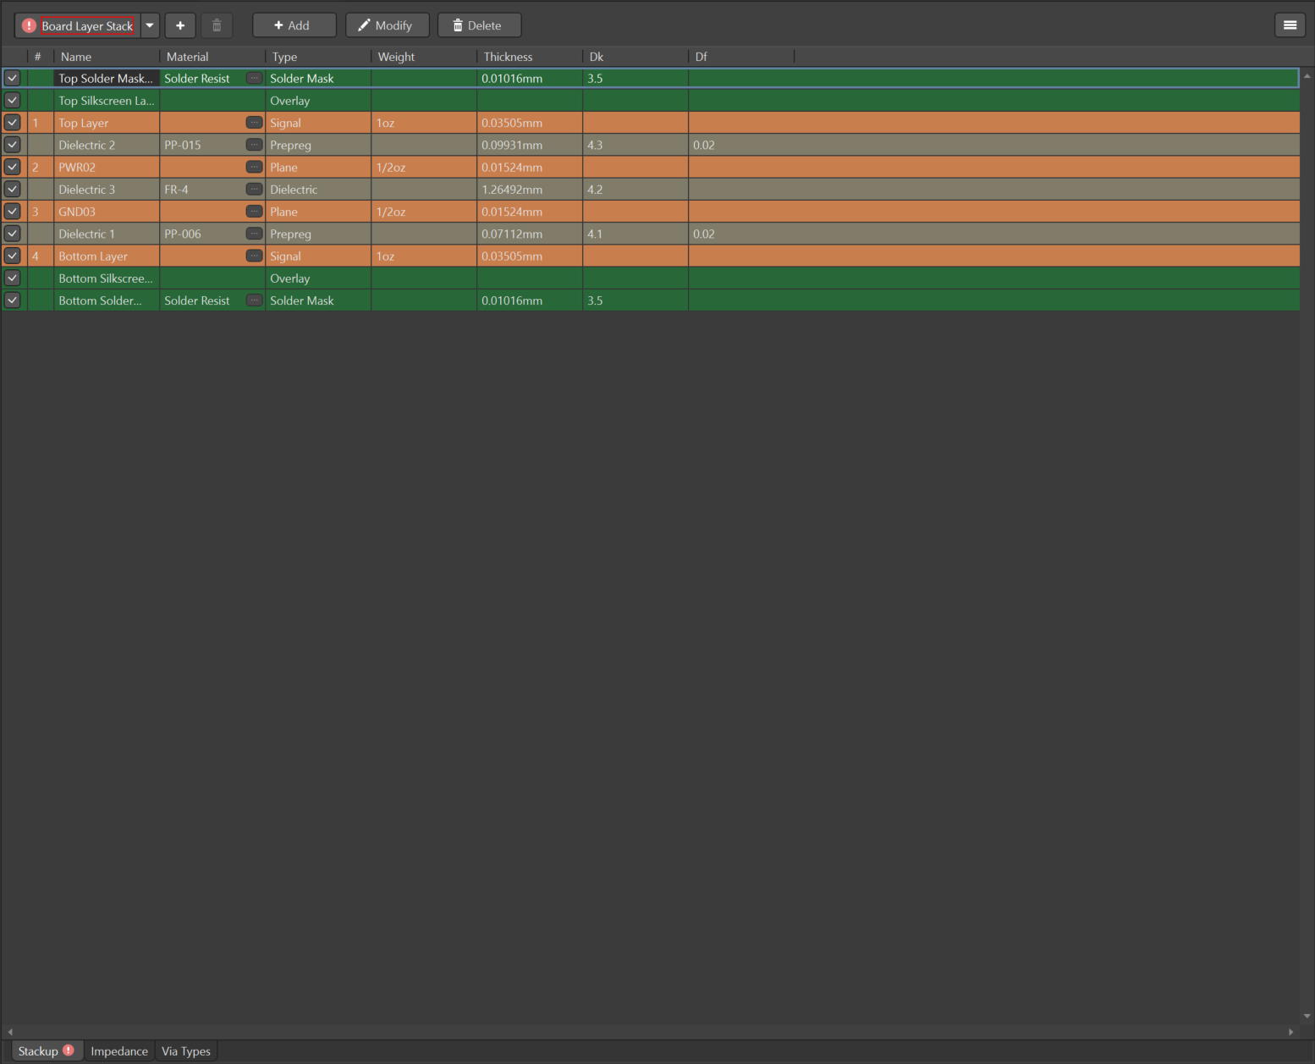The width and height of the screenshot is (1315, 1064).
Task: Expand the Board Layer Stack dropdown arrow
Action: pyautogui.click(x=150, y=25)
